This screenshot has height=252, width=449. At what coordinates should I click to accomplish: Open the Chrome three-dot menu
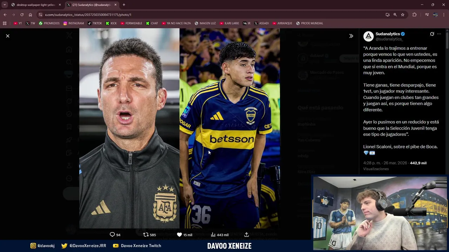point(444,15)
